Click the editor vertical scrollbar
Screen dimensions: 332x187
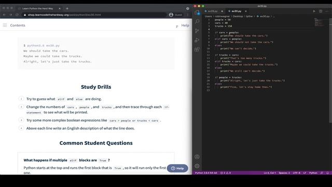tap(330, 70)
